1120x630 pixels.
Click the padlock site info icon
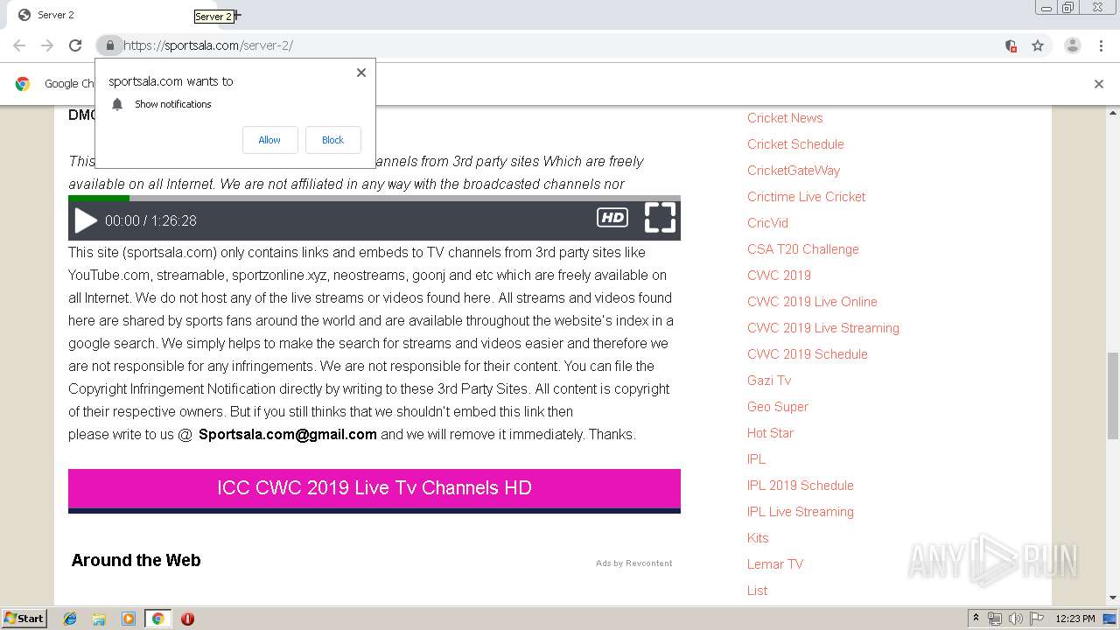[x=109, y=45]
